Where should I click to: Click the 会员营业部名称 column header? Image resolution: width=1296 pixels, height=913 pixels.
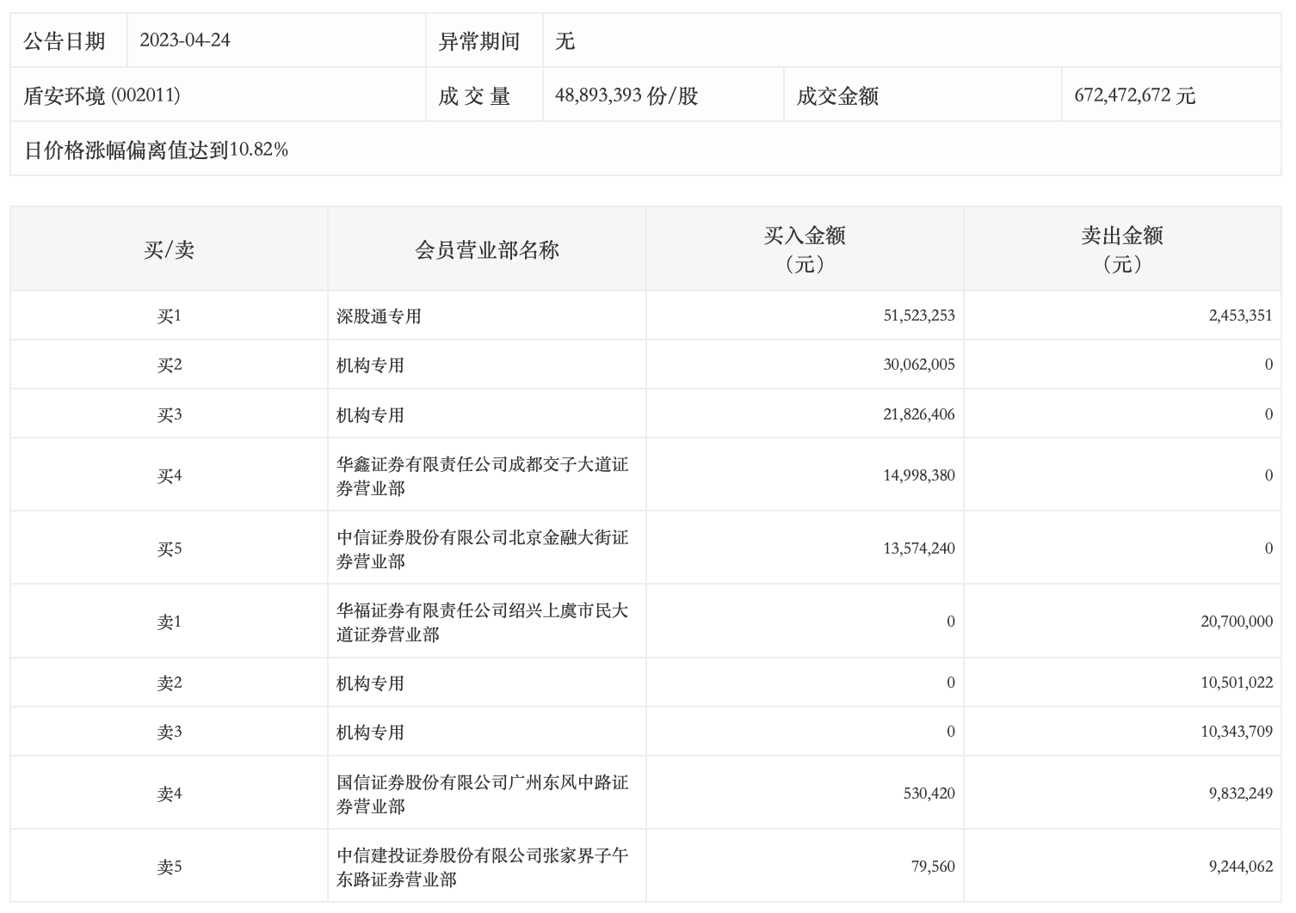click(487, 250)
